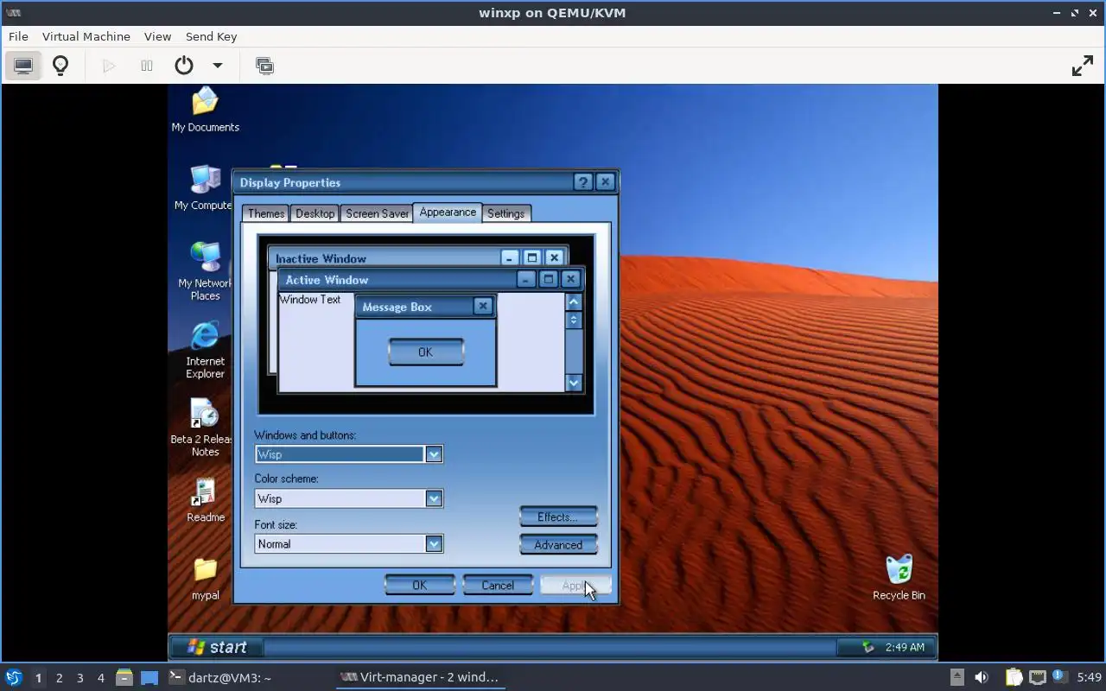Click the Advanced button
The image size is (1106, 691).
558,544
